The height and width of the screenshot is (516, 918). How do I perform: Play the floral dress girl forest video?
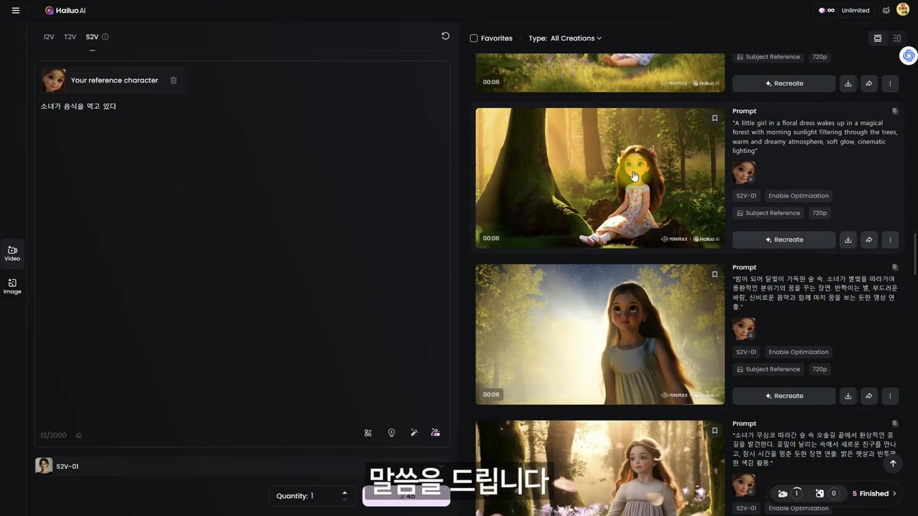(600, 178)
